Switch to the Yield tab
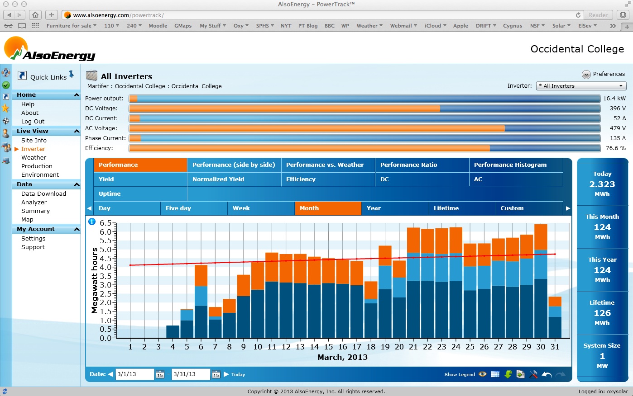This screenshot has height=396, width=633. [x=141, y=179]
